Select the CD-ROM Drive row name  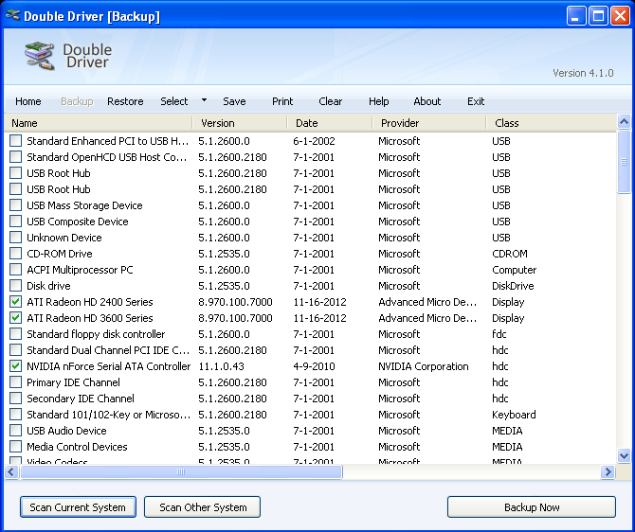(x=60, y=254)
